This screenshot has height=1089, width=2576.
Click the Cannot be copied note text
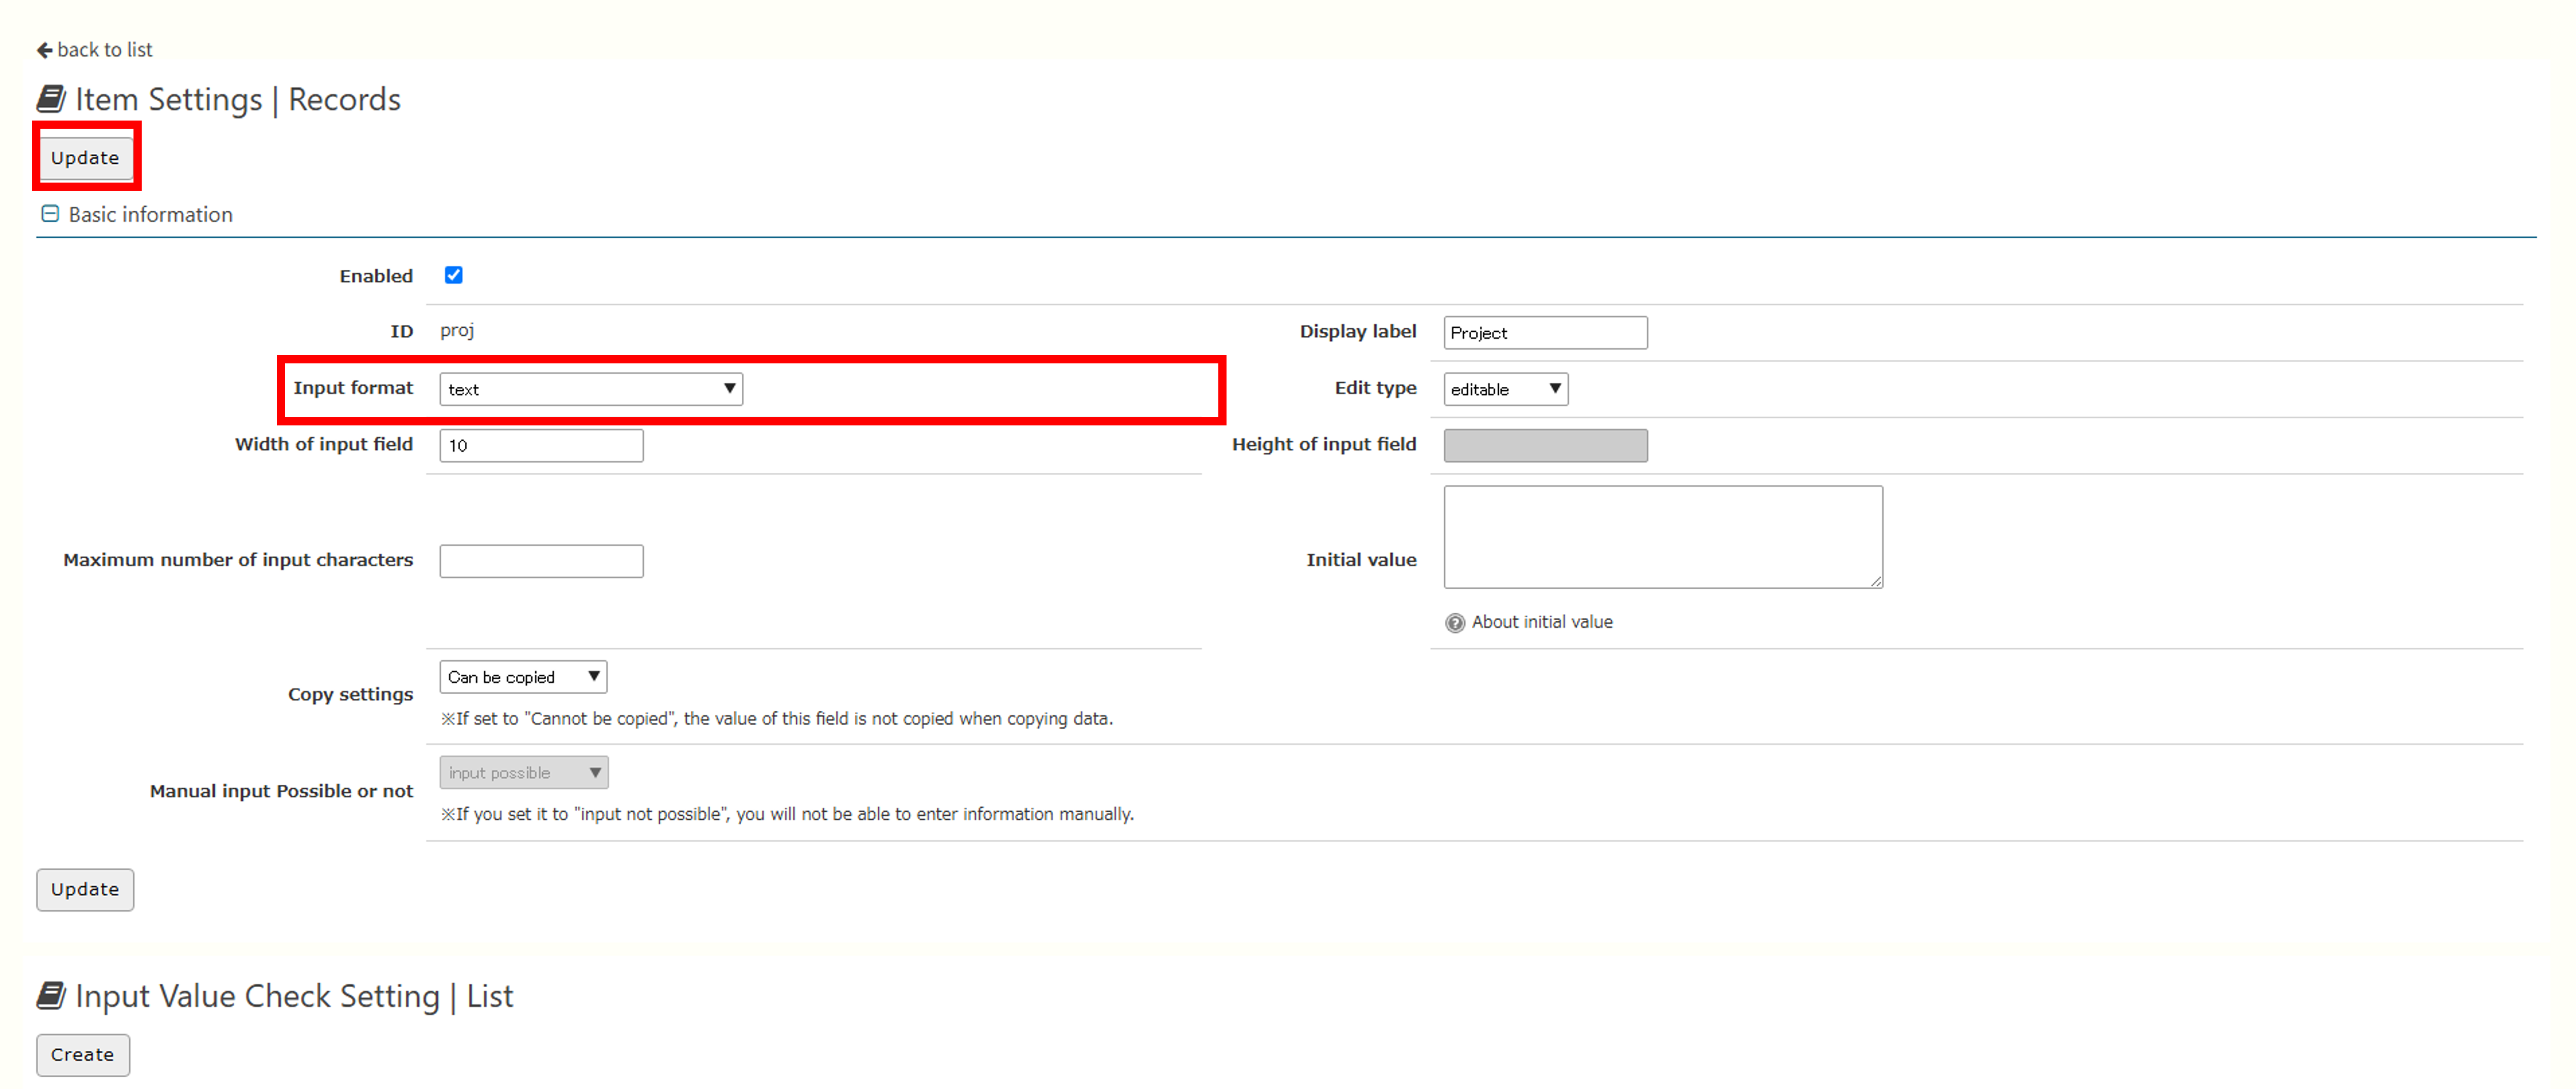click(x=777, y=719)
